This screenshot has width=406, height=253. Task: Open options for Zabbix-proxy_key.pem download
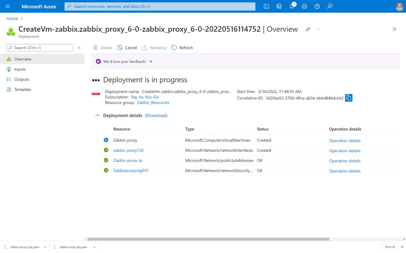[94, 247]
